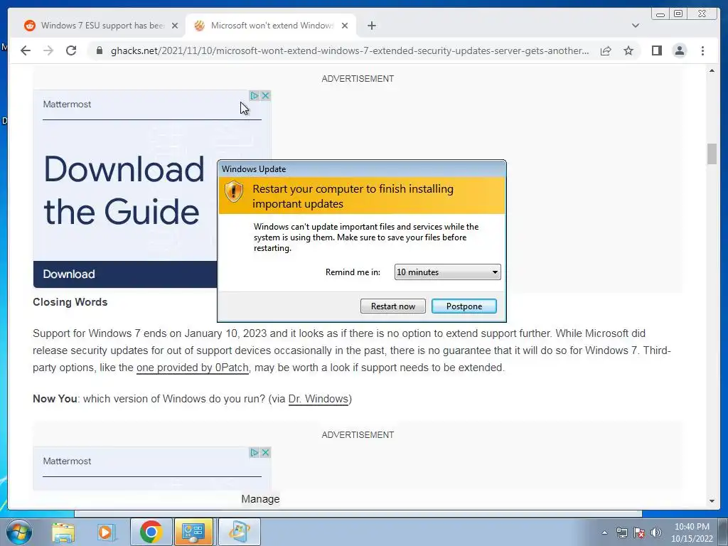
Task: Open the Chrome three-dot menu
Action: (x=702, y=50)
